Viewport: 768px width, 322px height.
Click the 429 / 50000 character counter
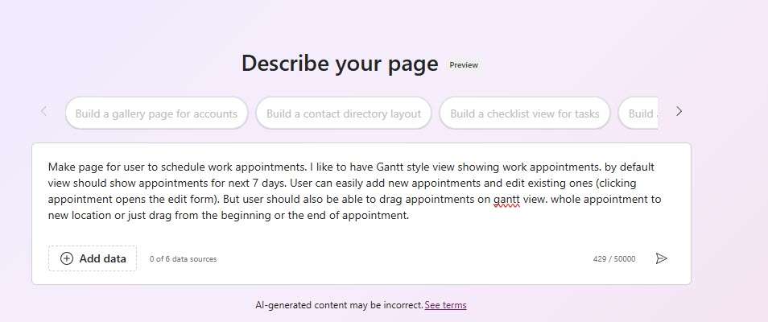pos(614,258)
